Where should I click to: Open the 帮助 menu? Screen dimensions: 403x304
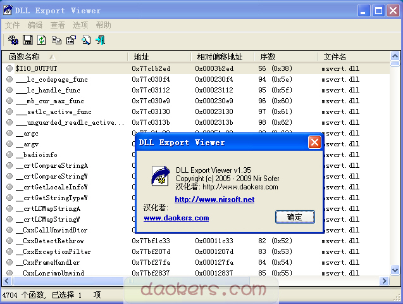[x=103, y=25]
